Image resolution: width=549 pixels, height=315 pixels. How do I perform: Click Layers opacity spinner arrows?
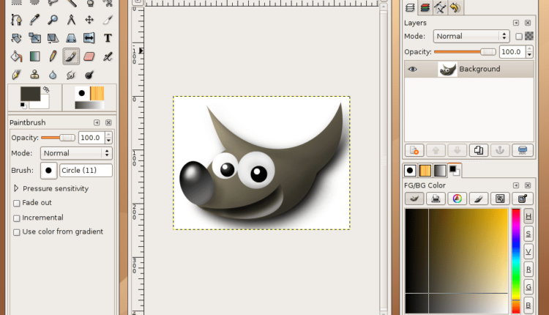click(529, 52)
